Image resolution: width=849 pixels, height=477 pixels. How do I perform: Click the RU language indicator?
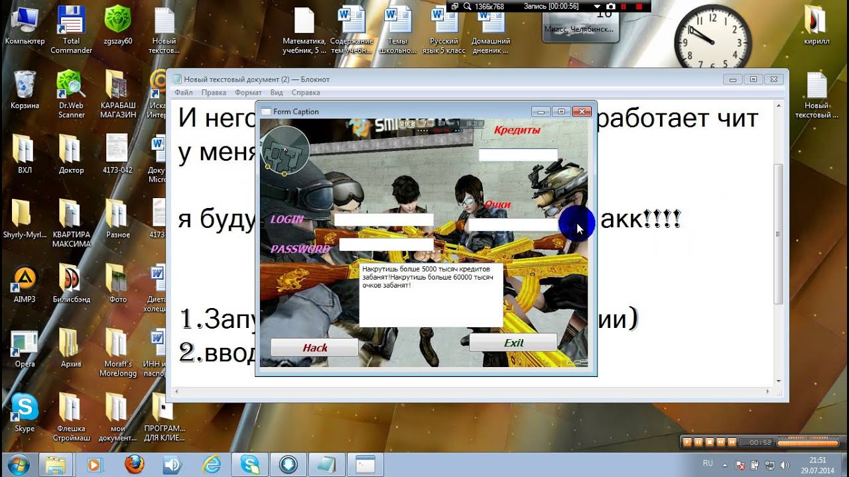(x=708, y=463)
